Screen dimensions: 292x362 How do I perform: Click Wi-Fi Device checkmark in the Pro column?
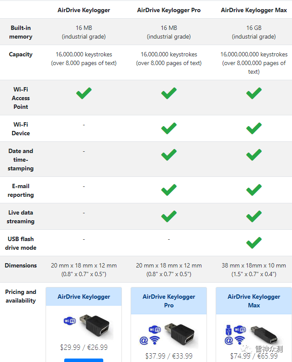(x=169, y=128)
